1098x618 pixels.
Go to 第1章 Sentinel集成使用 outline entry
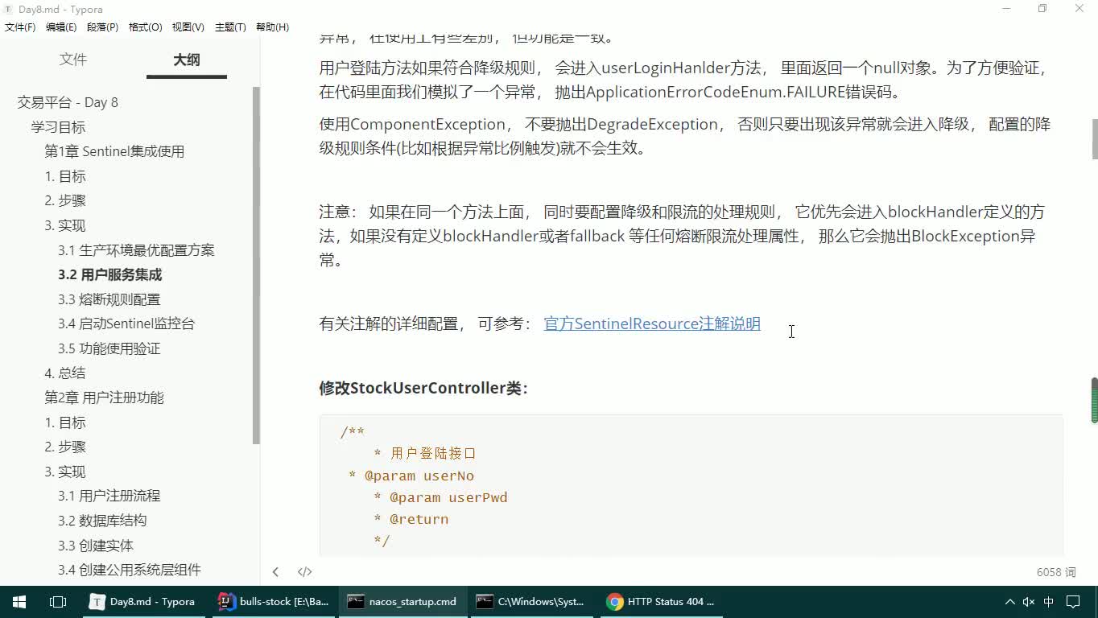click(x=114, y=151)
